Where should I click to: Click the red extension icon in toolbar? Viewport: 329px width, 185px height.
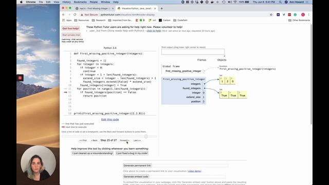pyautogui.click(x=289, y=15)
